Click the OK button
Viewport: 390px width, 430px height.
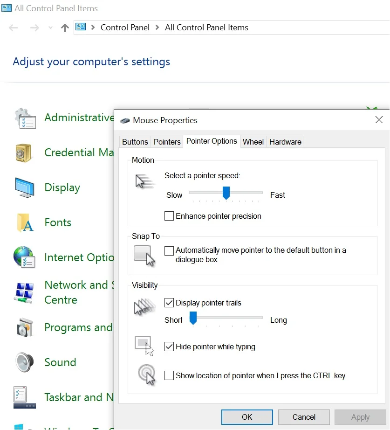coord(247,417)
